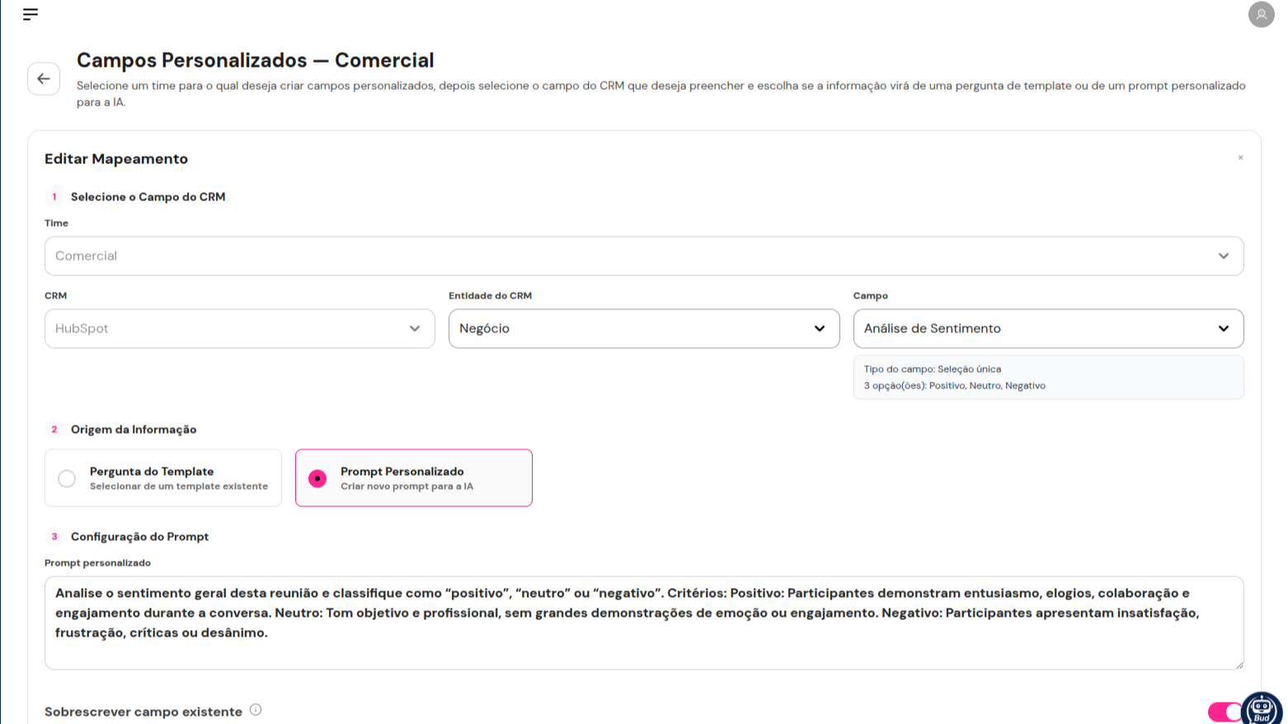The image size is (1288, 724).
Task: Close the Editar Mapeamento panel
Action: coord(1240,157)
